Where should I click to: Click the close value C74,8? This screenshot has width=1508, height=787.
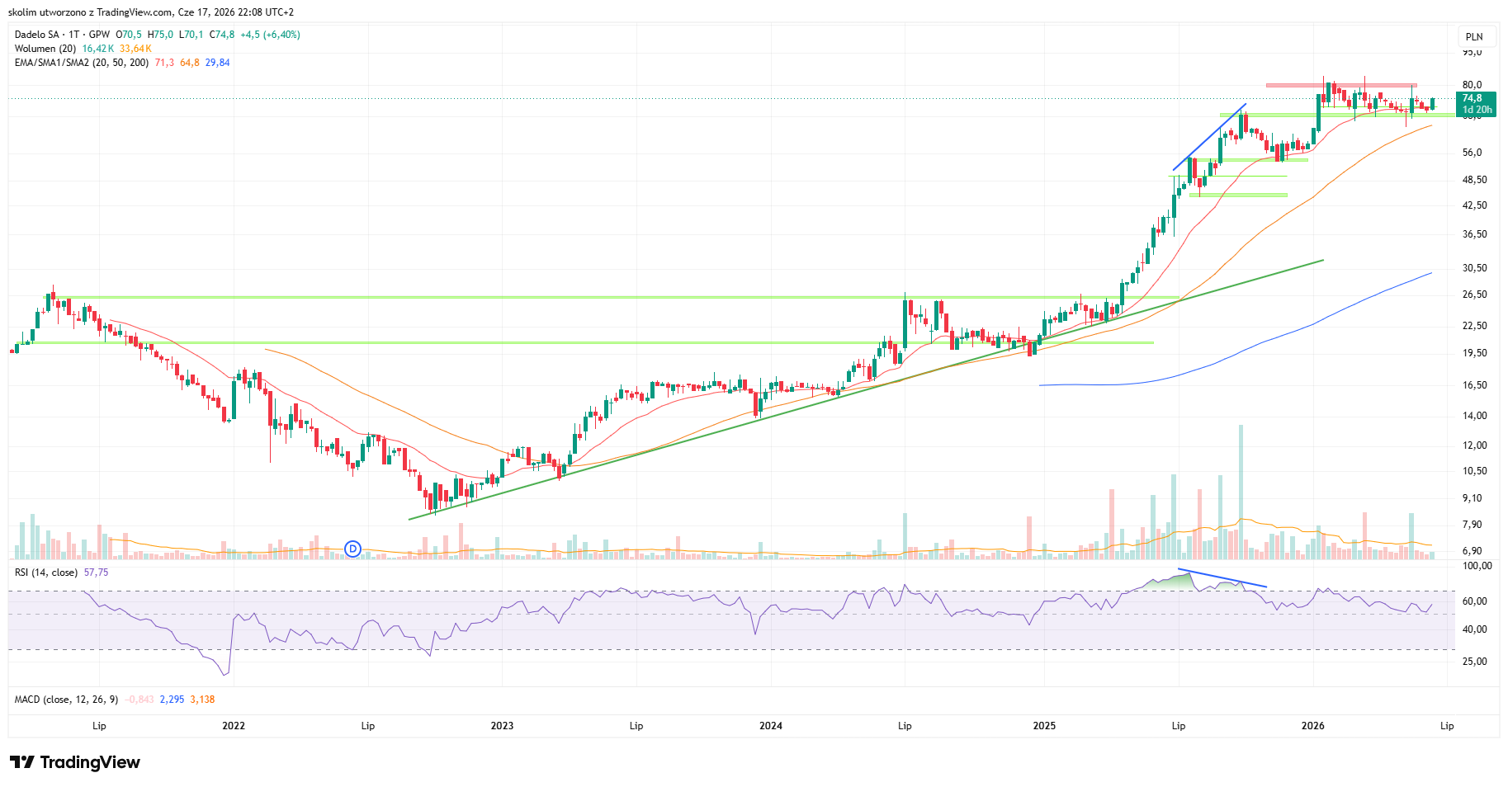[222, 35]
